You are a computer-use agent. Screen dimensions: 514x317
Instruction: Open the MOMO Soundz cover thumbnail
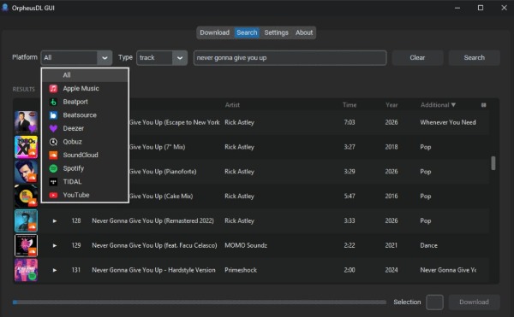tap(26, 245)
